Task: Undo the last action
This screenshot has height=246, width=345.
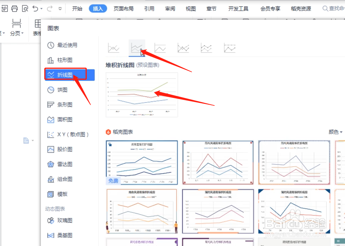Action: click(35, 8)
